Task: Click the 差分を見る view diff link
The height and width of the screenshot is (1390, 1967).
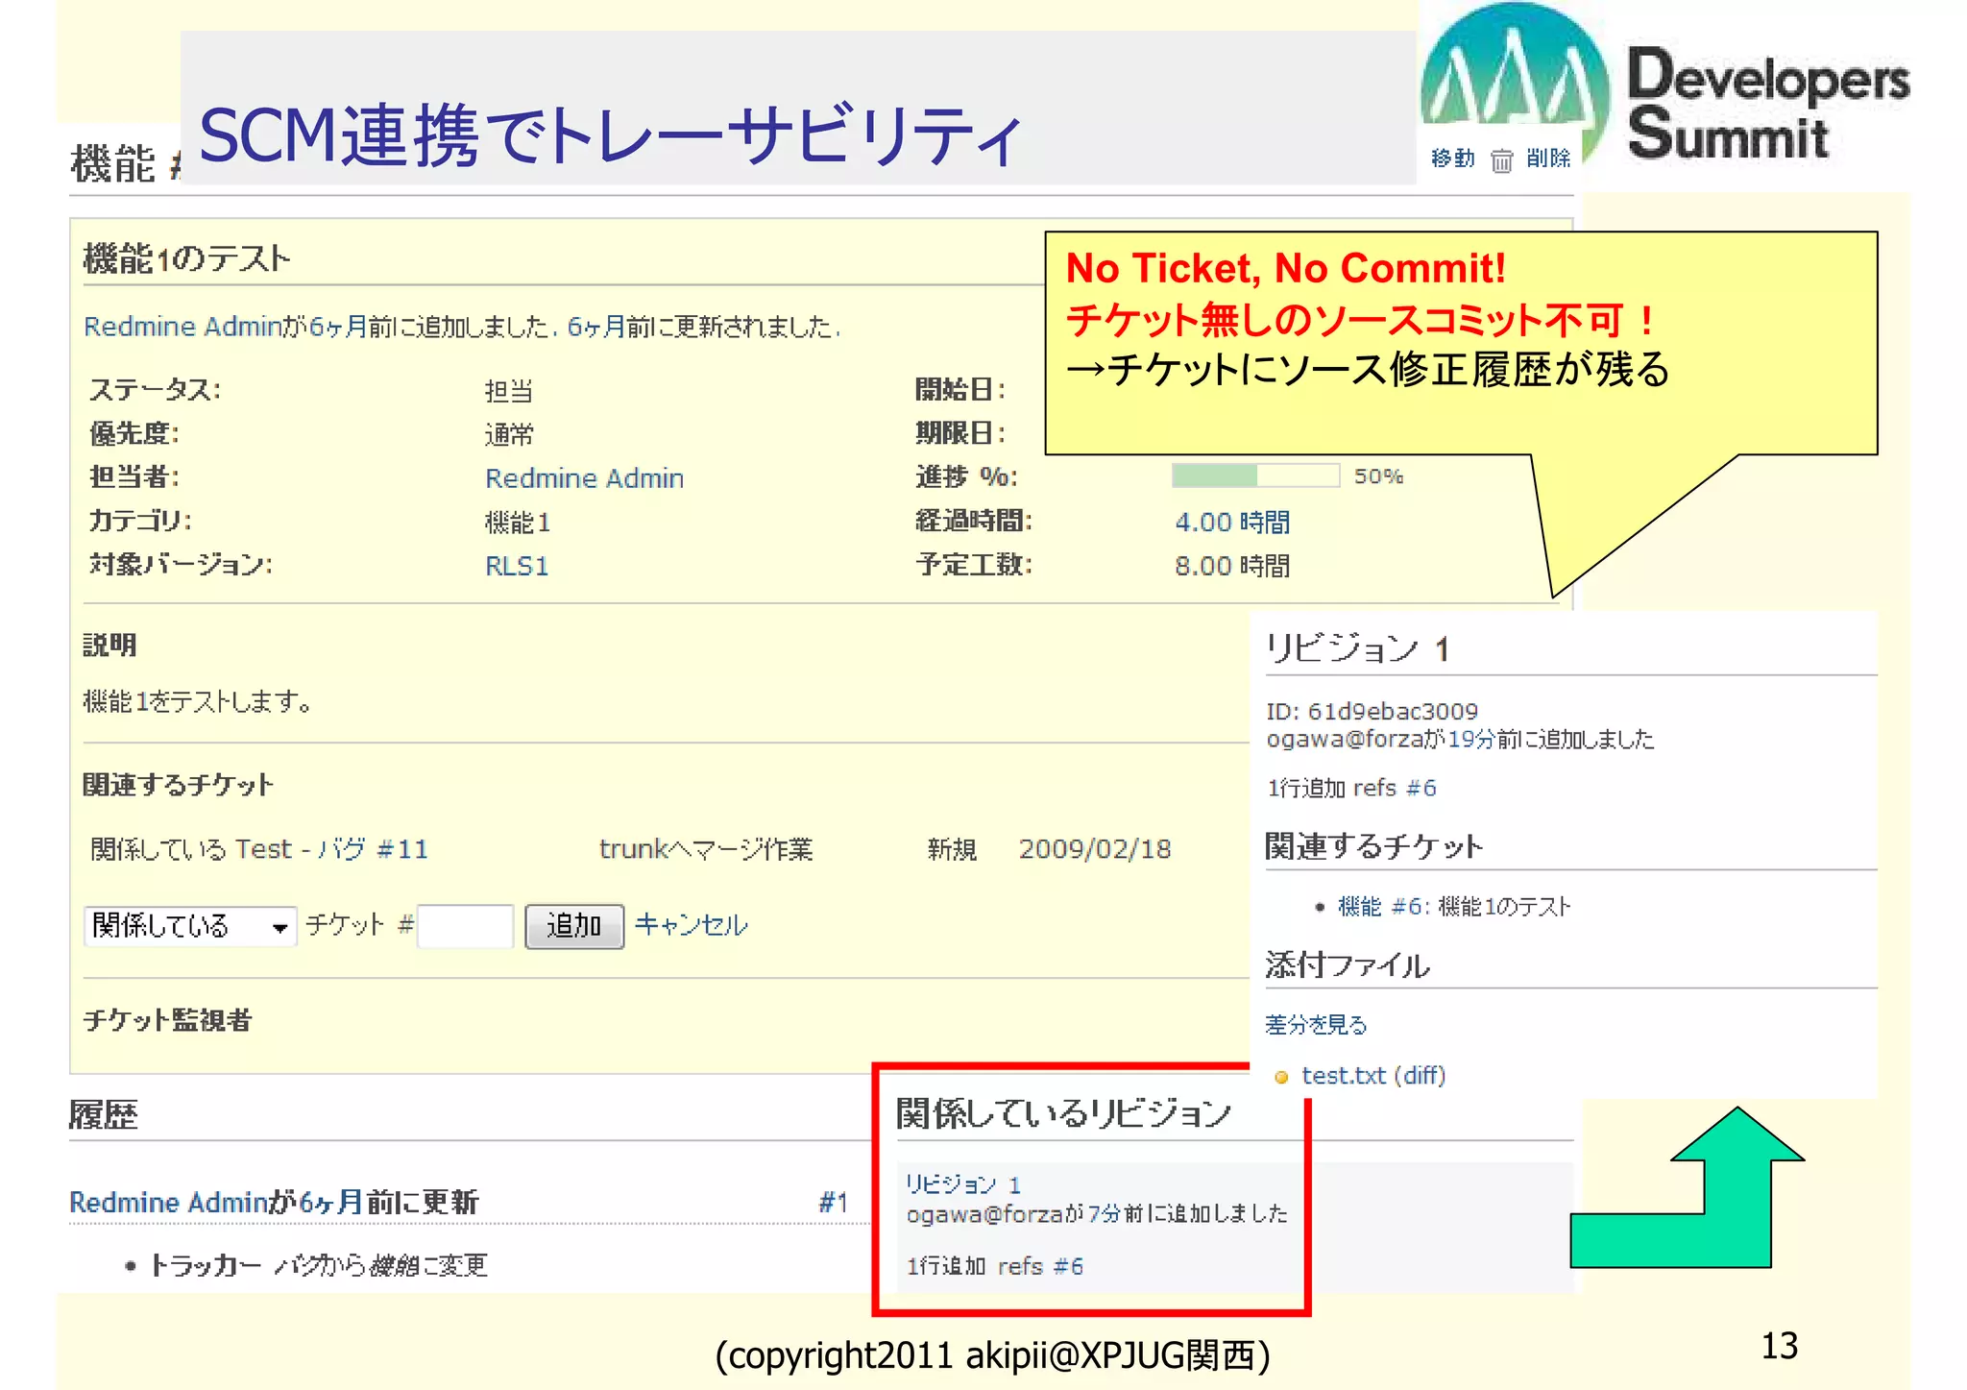Action: coord(1316,1025)
